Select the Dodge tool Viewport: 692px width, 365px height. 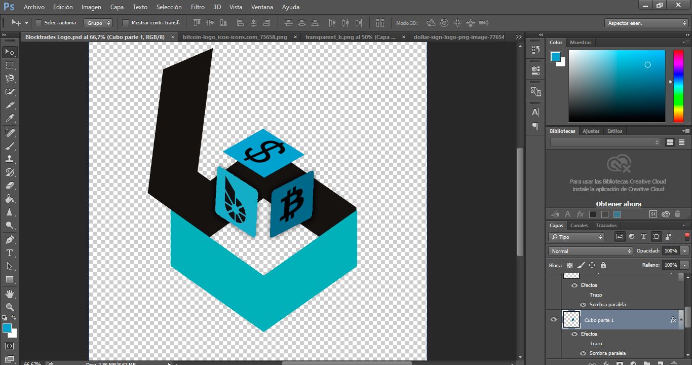[x=10, y=225]
